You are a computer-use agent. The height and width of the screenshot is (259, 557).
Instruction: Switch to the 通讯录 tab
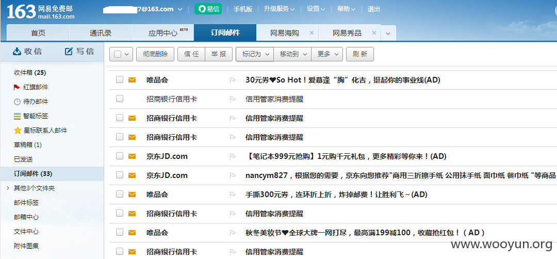tap(101, 33)
